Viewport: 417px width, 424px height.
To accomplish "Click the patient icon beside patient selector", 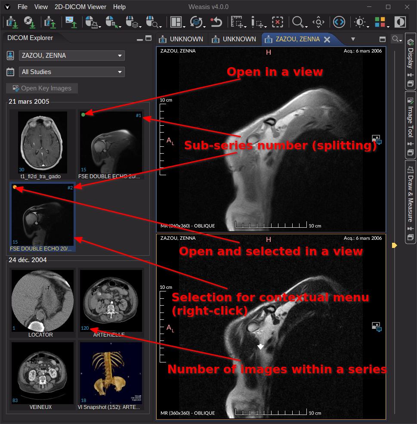I will [x=10, y=56].
